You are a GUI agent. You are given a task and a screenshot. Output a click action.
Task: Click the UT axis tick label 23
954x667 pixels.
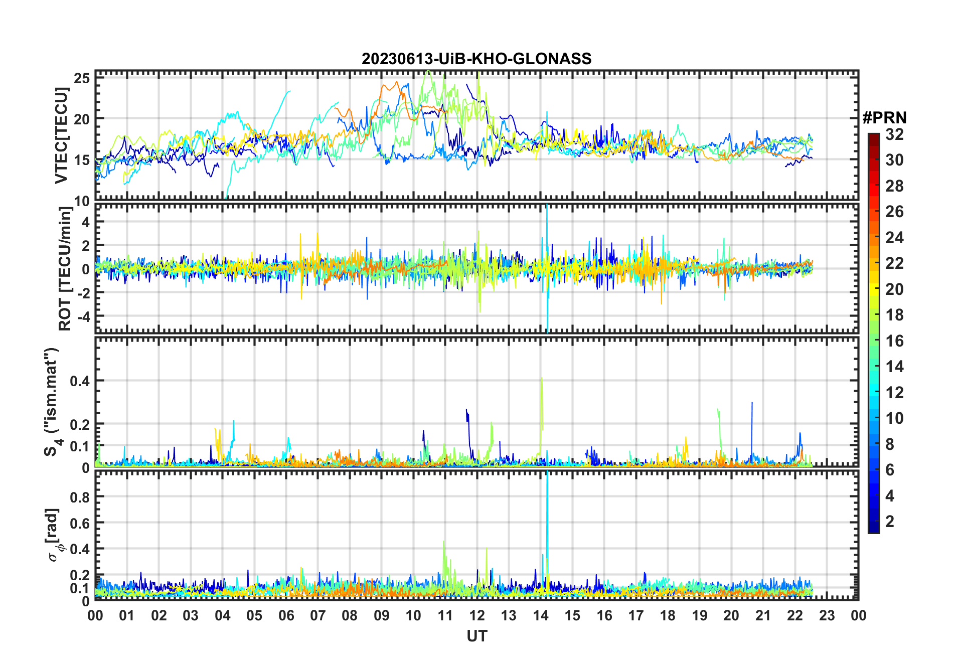[827, 615]
